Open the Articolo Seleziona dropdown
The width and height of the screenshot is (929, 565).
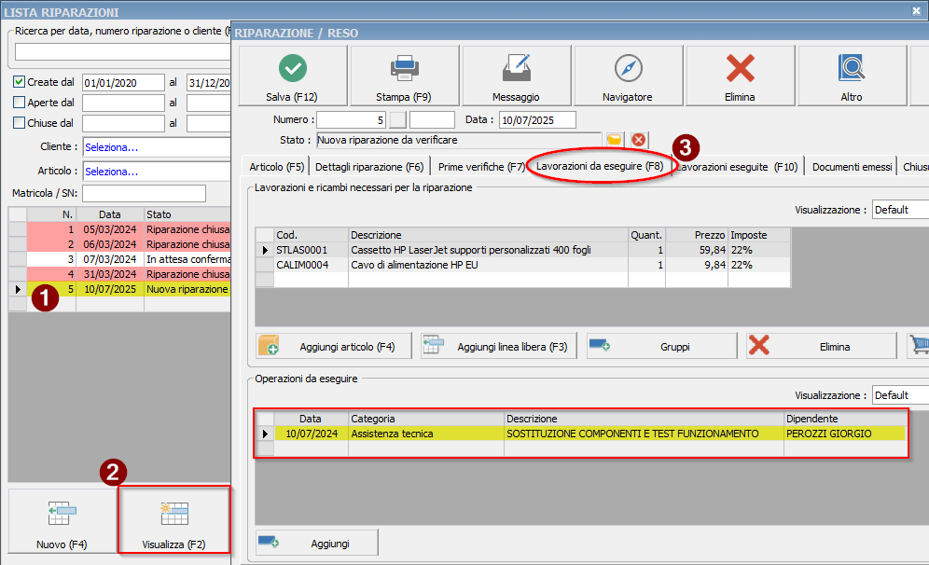156,172
